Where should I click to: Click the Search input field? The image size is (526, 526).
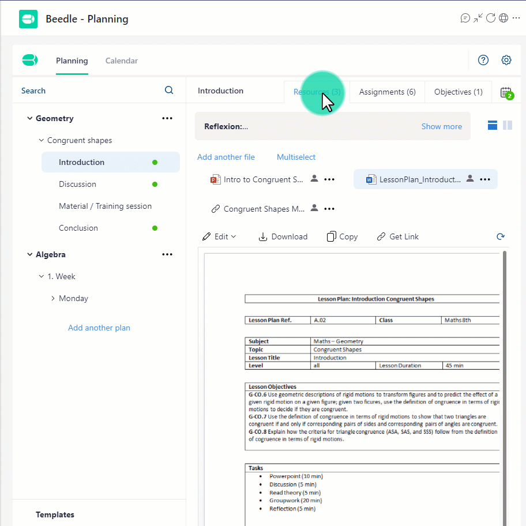click(91, 91)
